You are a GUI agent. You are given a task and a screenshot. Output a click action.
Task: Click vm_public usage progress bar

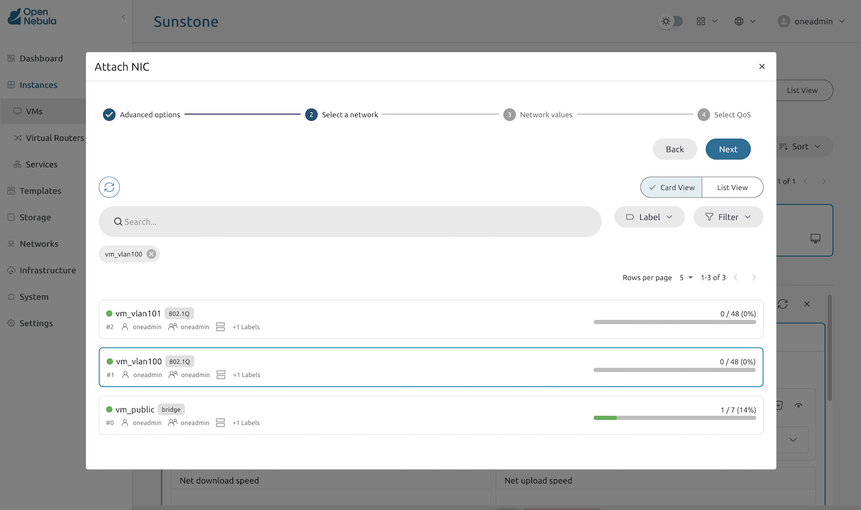[675, 418]
